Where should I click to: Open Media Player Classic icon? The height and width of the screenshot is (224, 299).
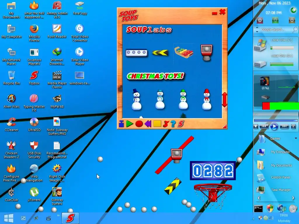click(57, 80)
